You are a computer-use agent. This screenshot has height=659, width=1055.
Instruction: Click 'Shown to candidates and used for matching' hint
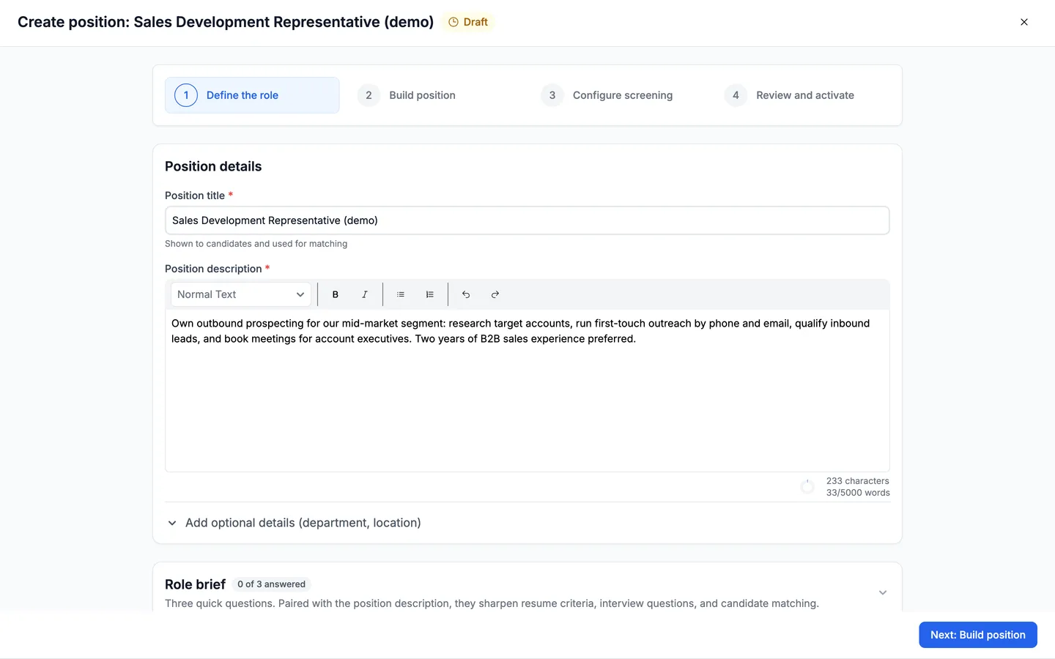(x=256, y=244)
